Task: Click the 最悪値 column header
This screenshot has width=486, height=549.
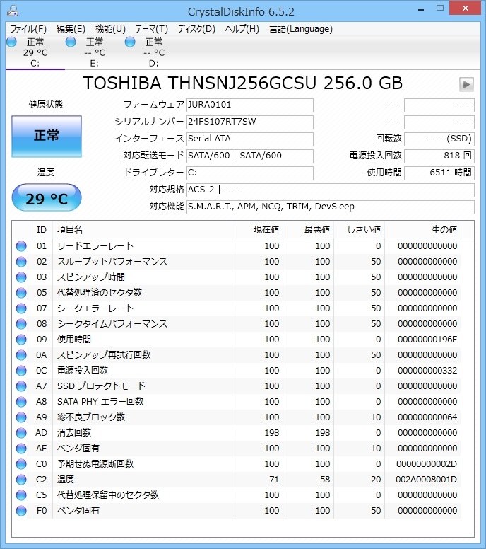Action: [308, 230]
